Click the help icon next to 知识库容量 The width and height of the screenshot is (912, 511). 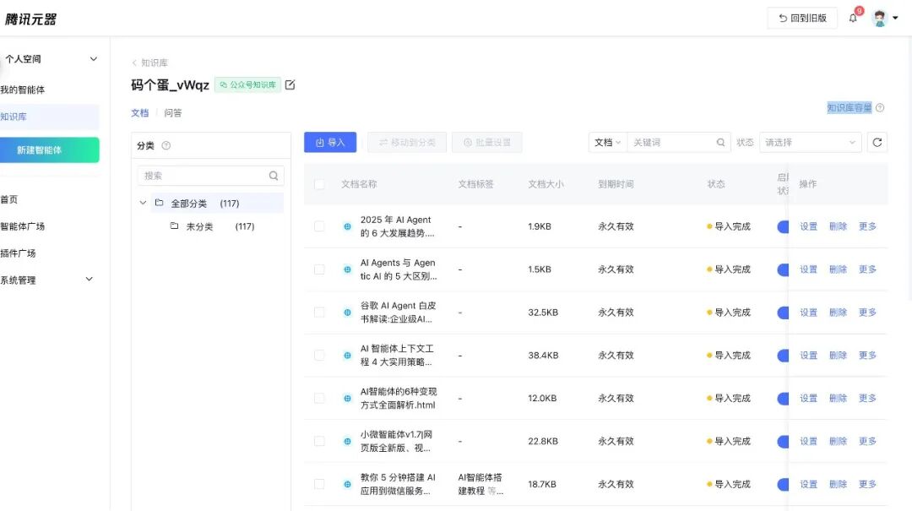tap(880, 107)
